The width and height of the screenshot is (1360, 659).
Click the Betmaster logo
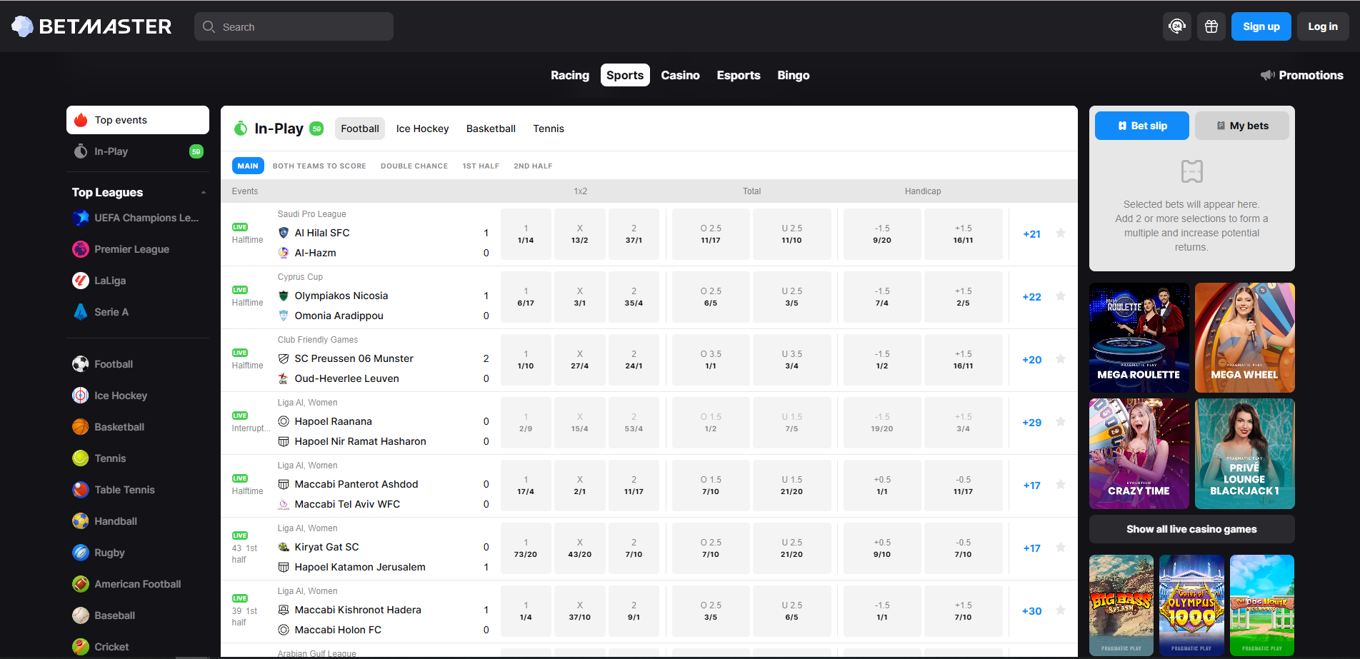(x=90, y=26)
